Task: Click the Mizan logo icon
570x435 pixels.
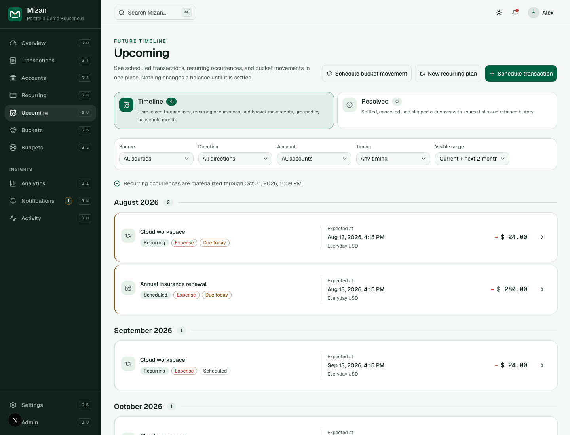Action: (x=15, y=14)
